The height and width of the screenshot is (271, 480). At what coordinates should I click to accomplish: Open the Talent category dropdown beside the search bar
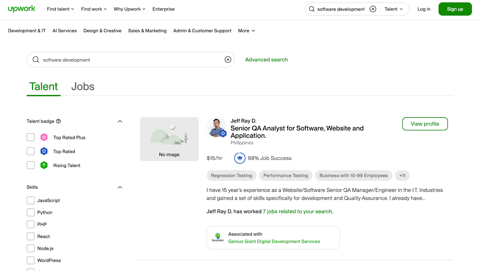point(393,9)
